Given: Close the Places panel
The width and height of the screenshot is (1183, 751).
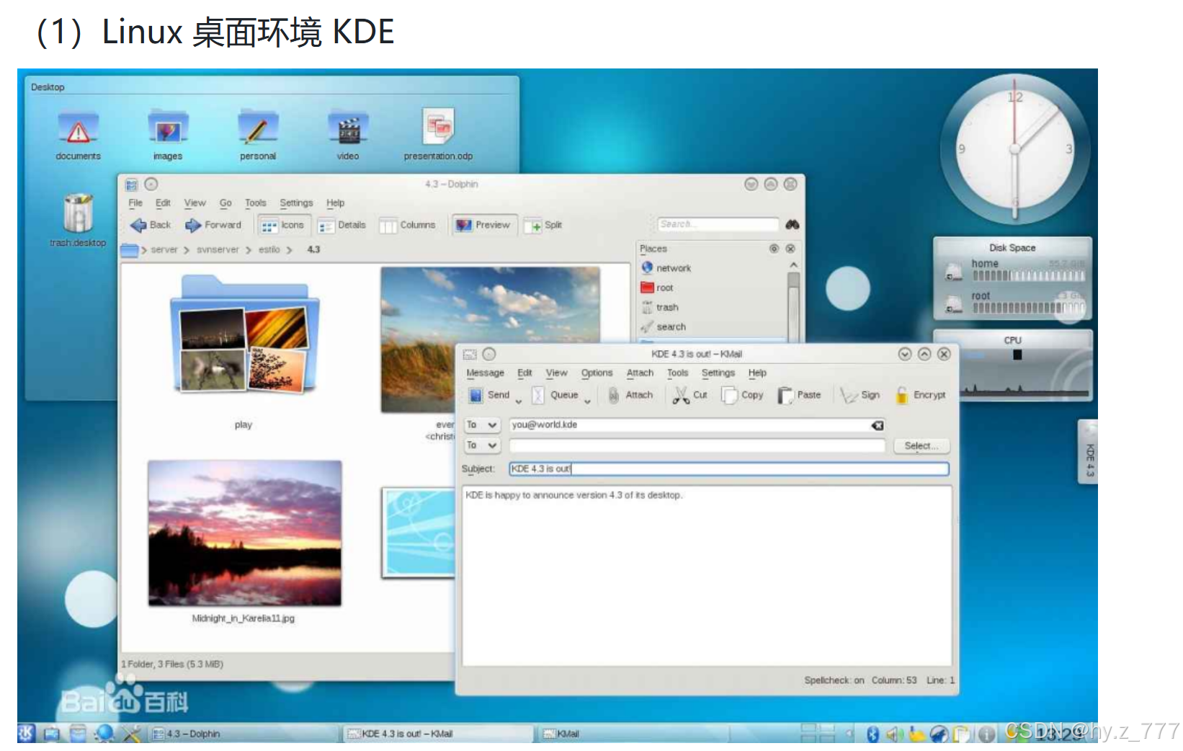Looking at the screenshot, I should [x=790, y=249].
